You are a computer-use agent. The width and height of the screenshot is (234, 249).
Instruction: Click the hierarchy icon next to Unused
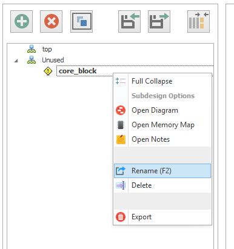click(32, 60)
